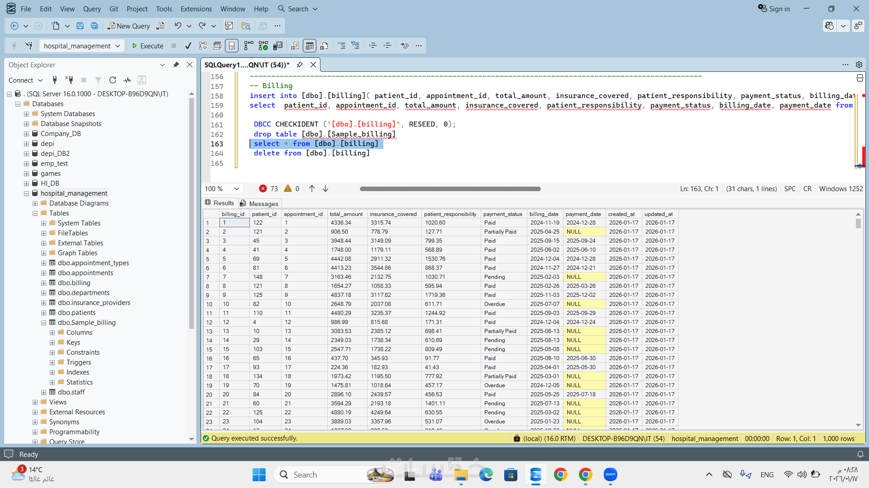Click the Parse checkmark icon

click(188, 46)
